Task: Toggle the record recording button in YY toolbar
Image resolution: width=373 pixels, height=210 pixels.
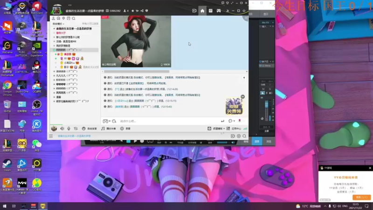Action: click(125, 129)
